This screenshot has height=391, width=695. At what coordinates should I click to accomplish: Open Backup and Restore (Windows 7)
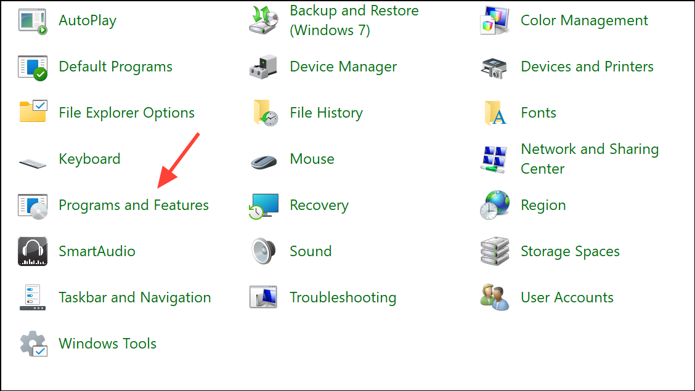[354, 20]
